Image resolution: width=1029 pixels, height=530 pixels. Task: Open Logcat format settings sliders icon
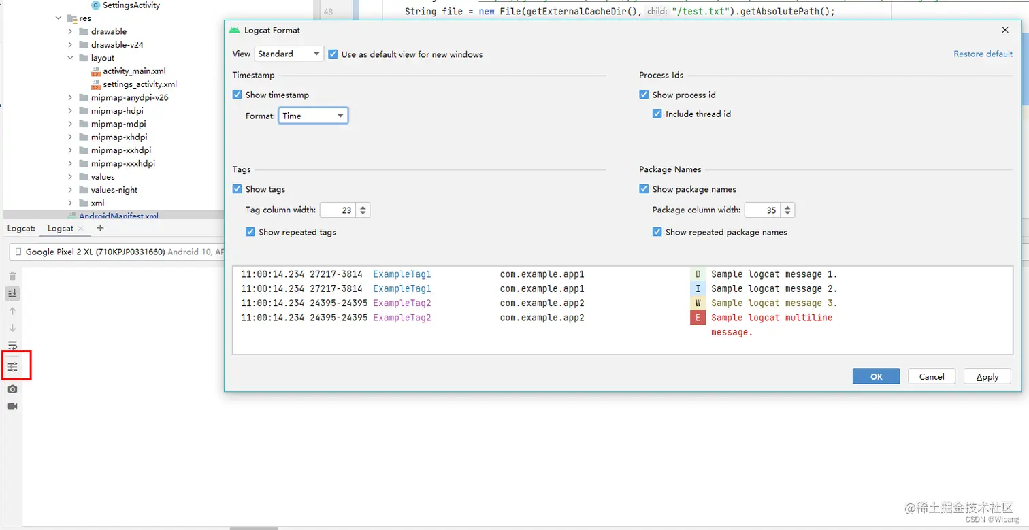click(x=12, y=367)
